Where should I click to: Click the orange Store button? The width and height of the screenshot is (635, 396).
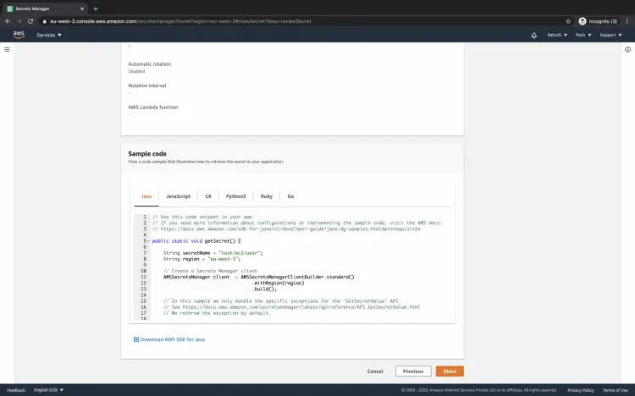(450, 371)
